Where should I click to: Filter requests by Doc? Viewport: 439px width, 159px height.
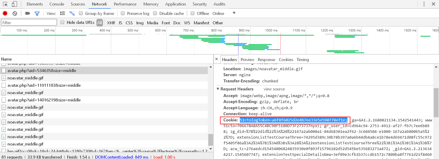[x=177, y=23]
